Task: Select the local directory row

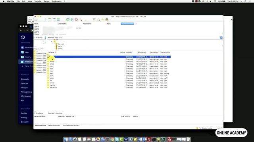Action: [x=109, y=78]
